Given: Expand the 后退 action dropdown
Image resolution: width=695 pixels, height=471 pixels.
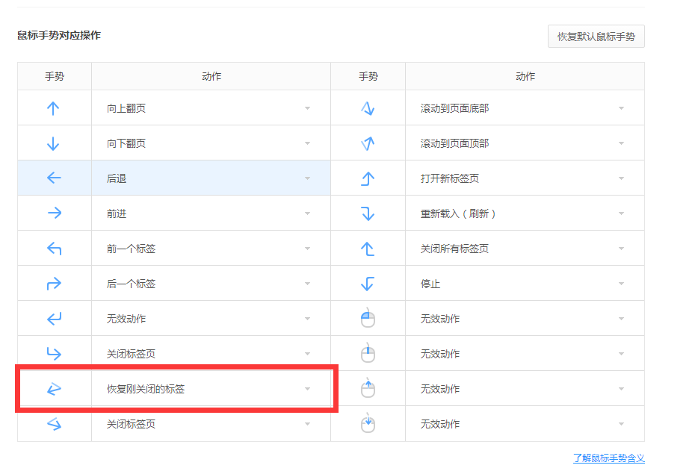Looking at the screenshot, I should 210,178.
